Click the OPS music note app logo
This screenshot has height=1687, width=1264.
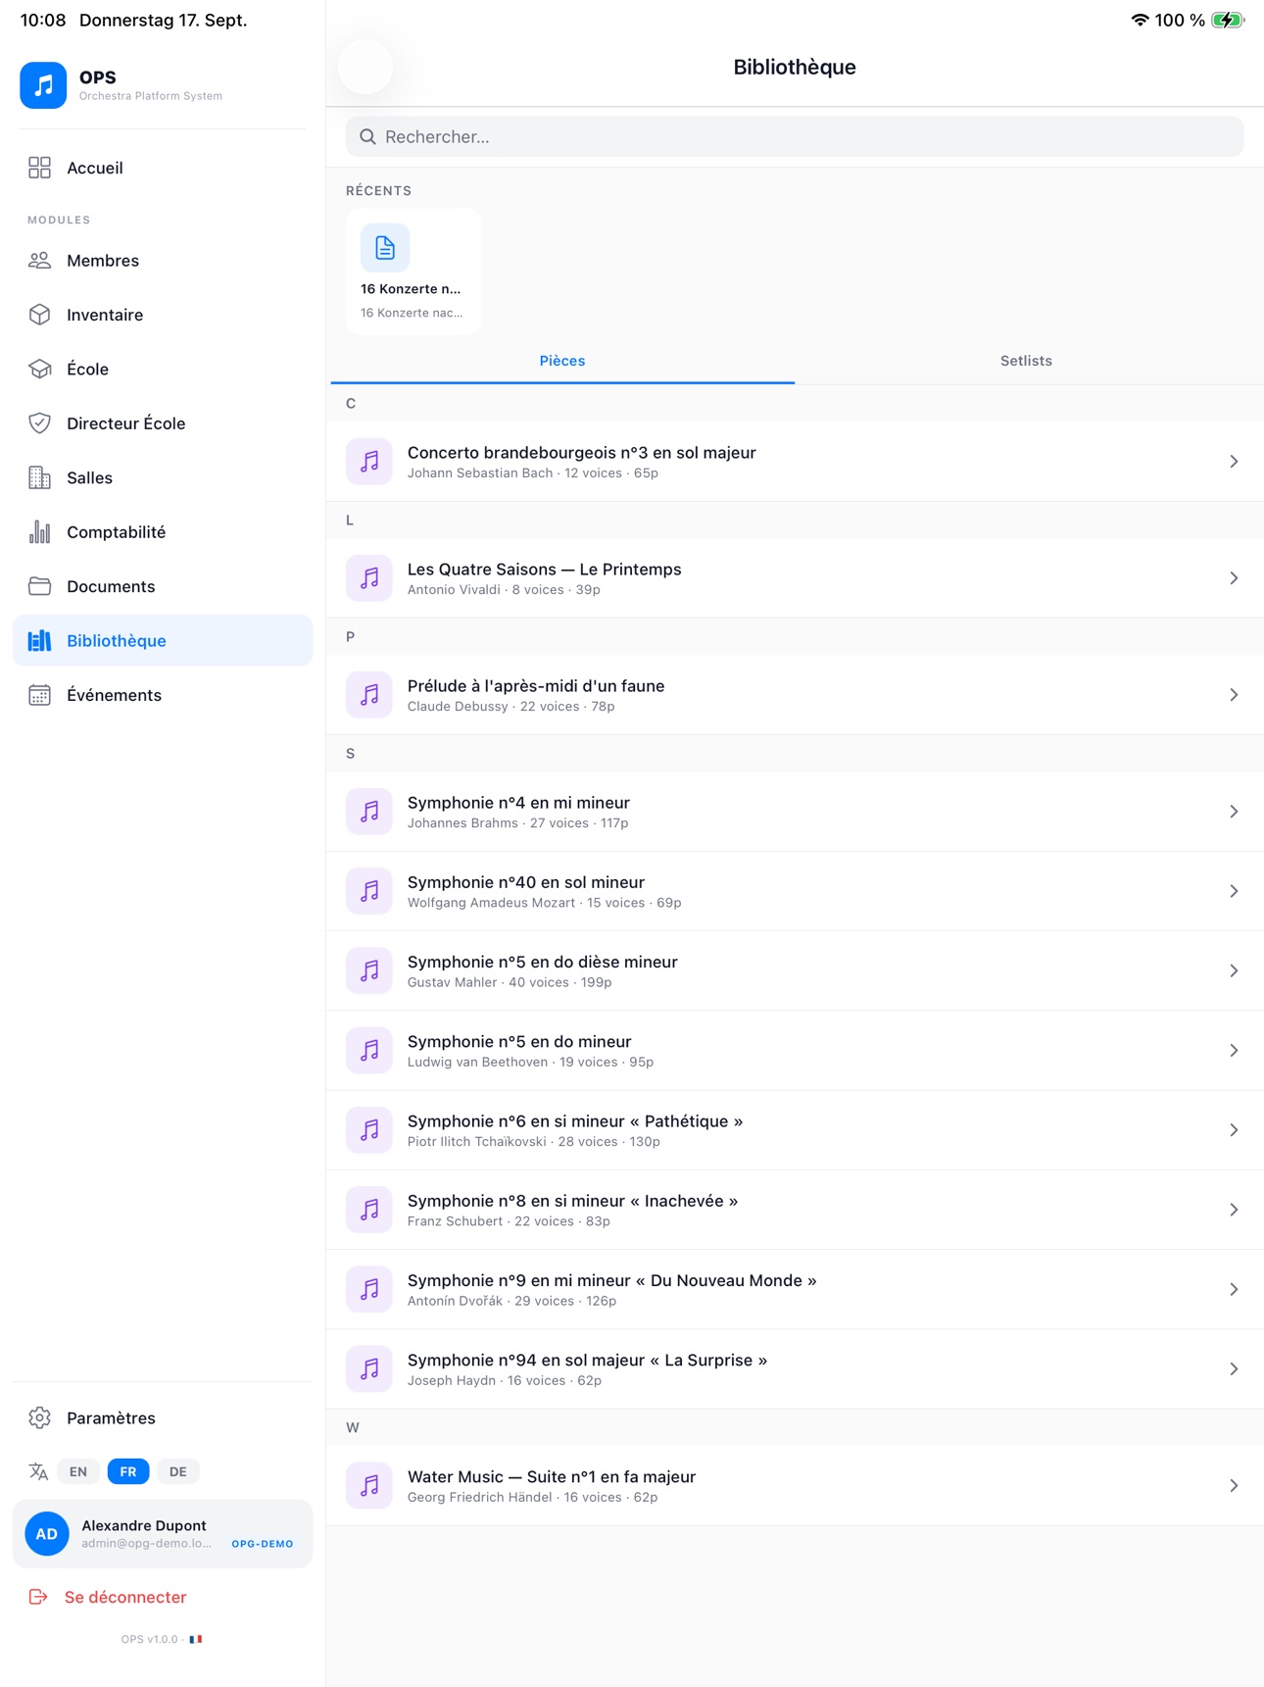(x=43, y=85)
